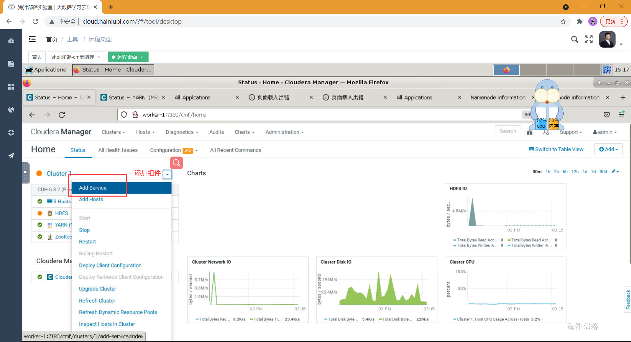
Task: Click the Cloudera Manager search field
Action: [508, 131]
